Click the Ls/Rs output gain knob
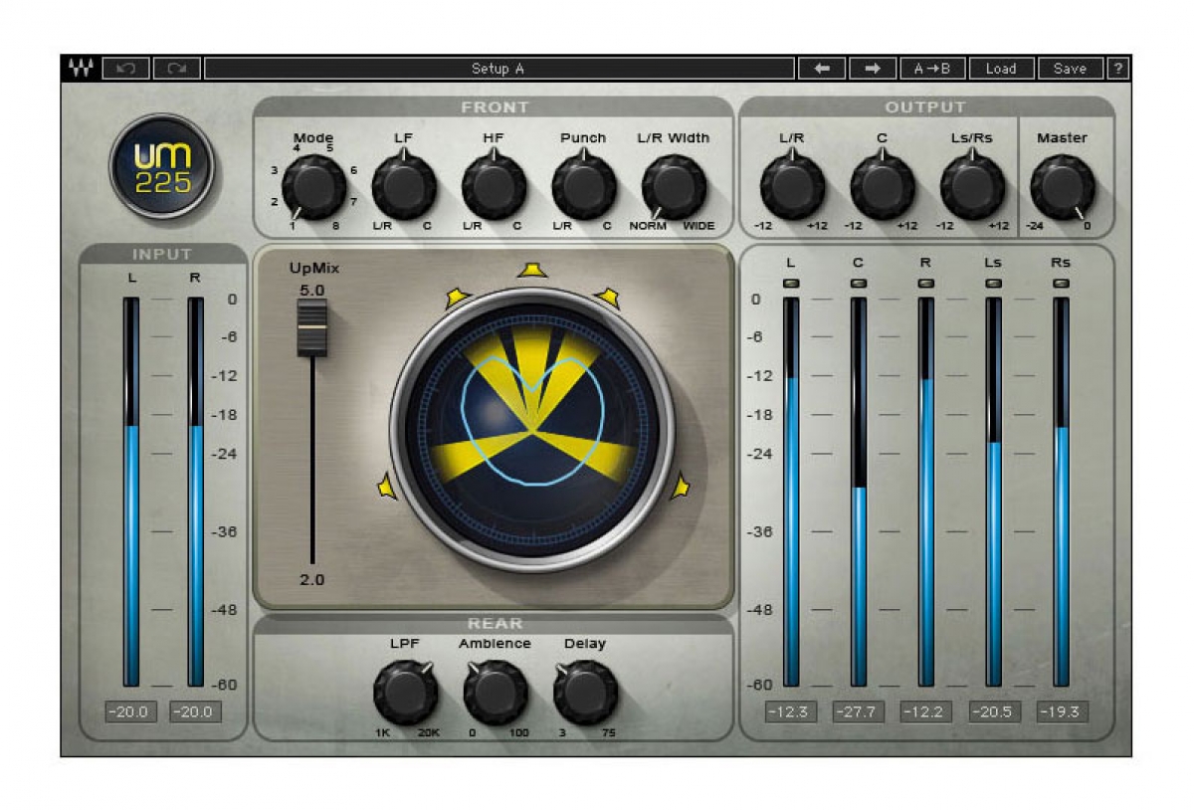Screen dimensions: 1194x810 point(972,187)
